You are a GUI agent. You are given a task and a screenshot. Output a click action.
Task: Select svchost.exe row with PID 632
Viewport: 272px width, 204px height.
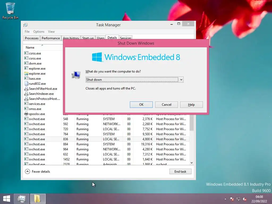coord(106,154)
